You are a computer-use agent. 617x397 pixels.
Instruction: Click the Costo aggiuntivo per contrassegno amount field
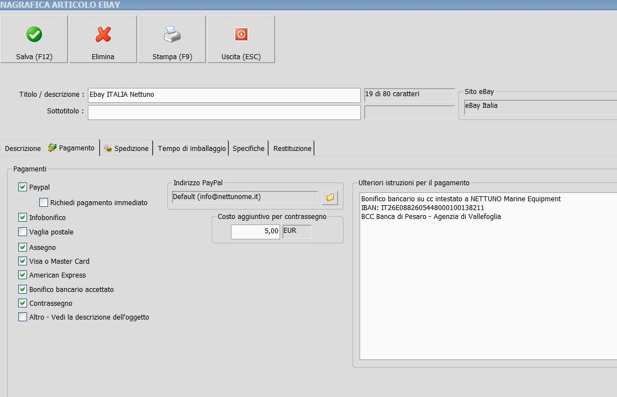tap(255, 231)
